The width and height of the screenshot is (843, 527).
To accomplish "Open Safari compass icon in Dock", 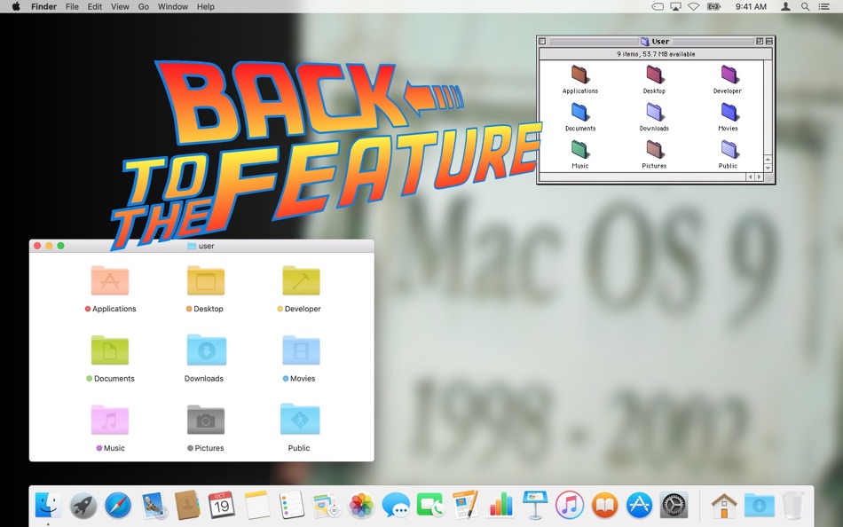I will [x=118, y=505].
